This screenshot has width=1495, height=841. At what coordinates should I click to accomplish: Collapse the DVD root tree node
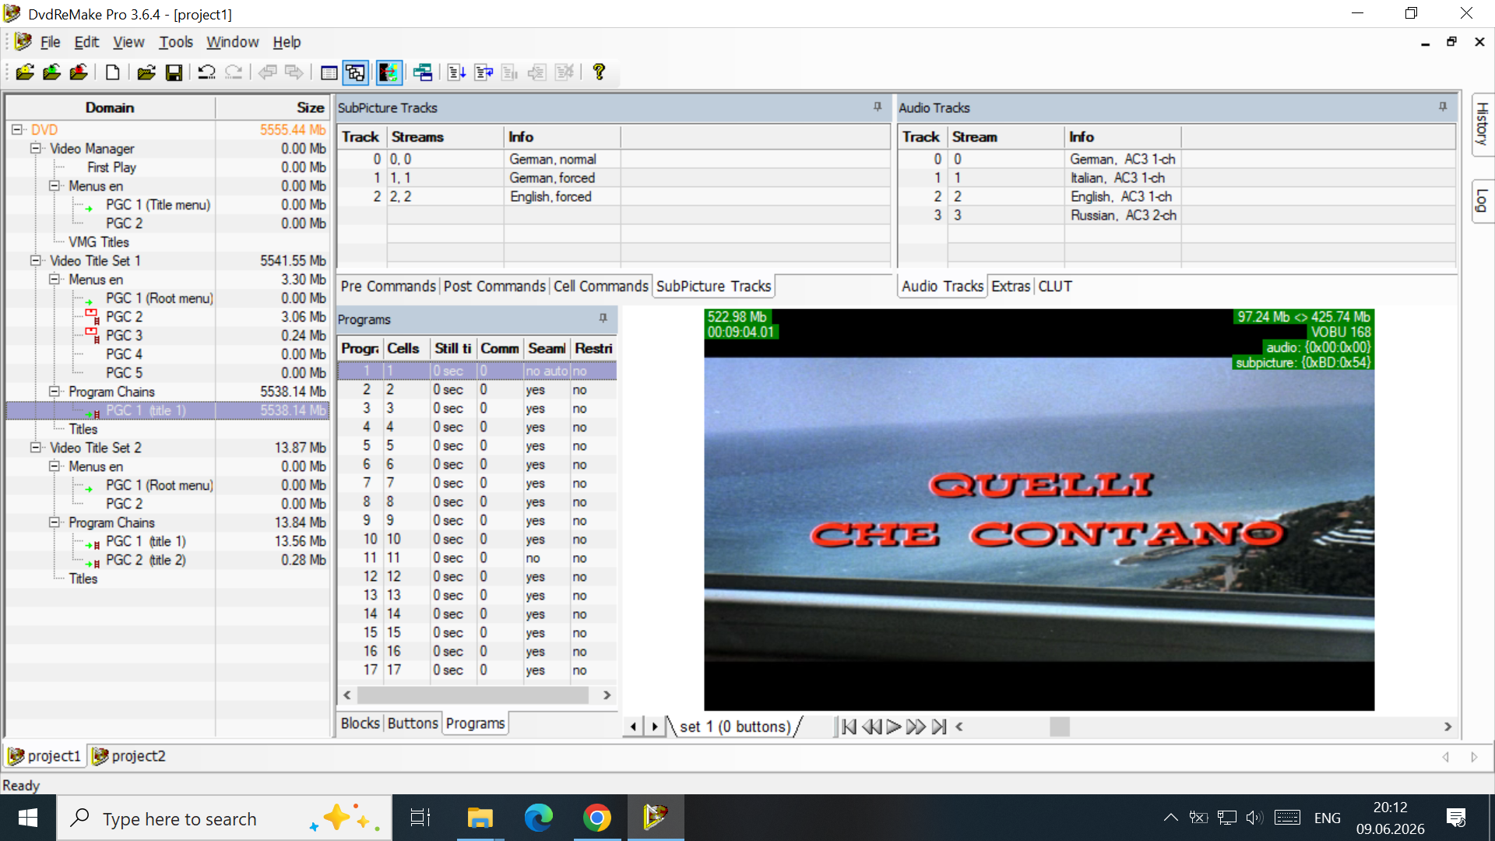pos(16,129)
